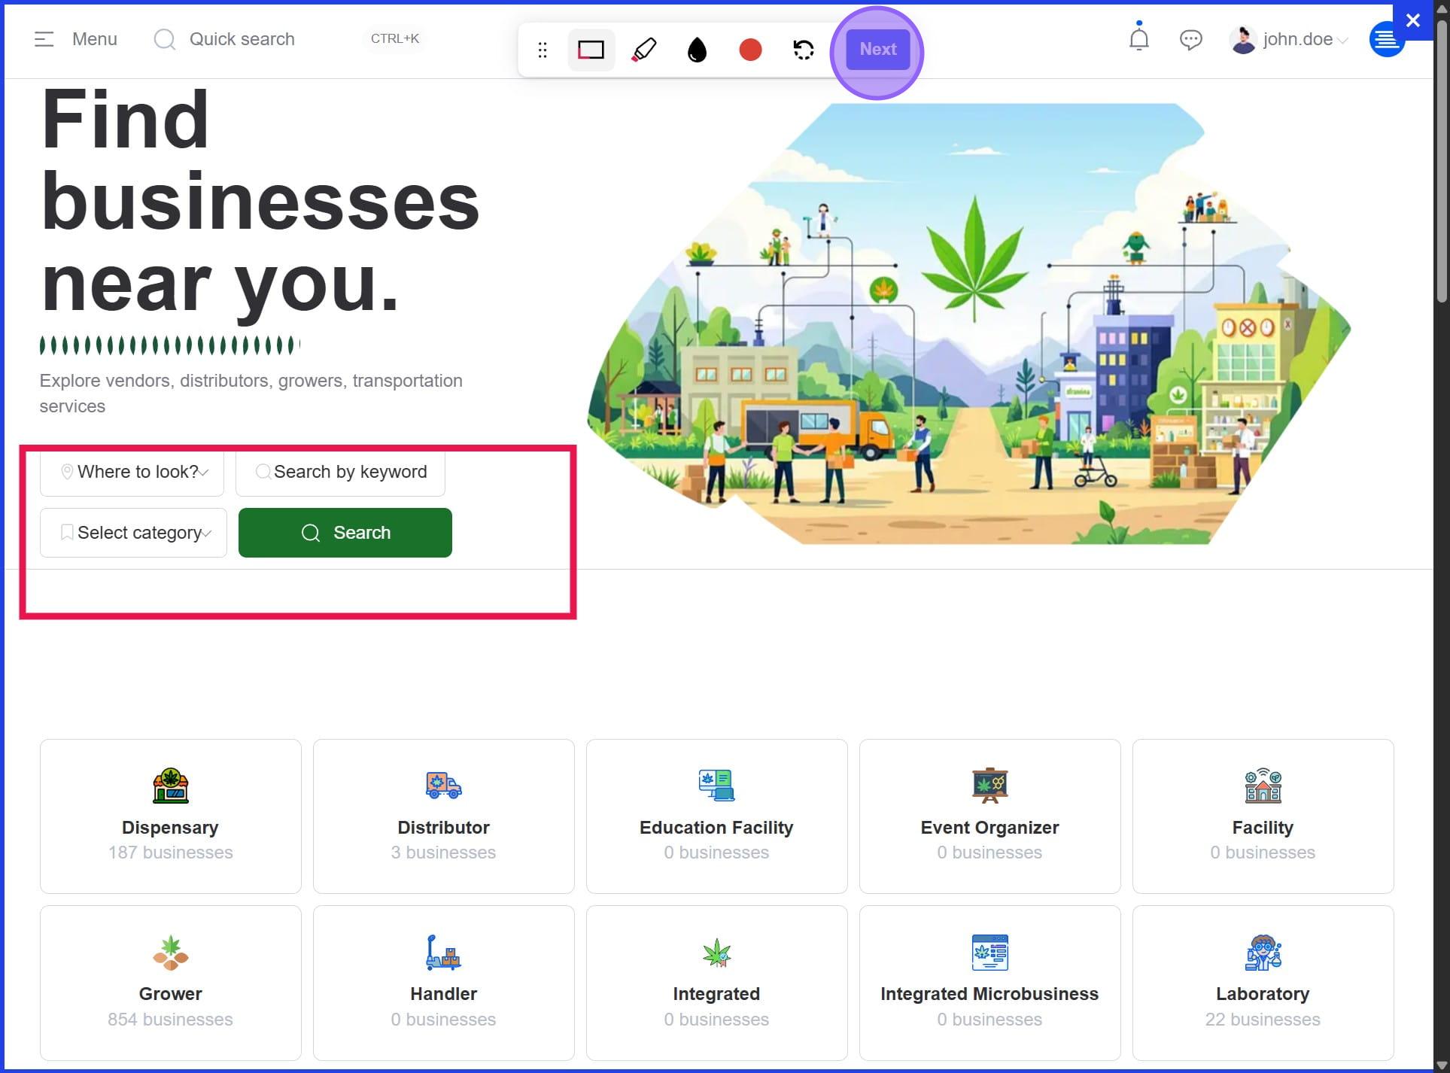Close the annotation overlay with X
Viewport: 1450px width, 1073px height.
tap(1412, 20)
